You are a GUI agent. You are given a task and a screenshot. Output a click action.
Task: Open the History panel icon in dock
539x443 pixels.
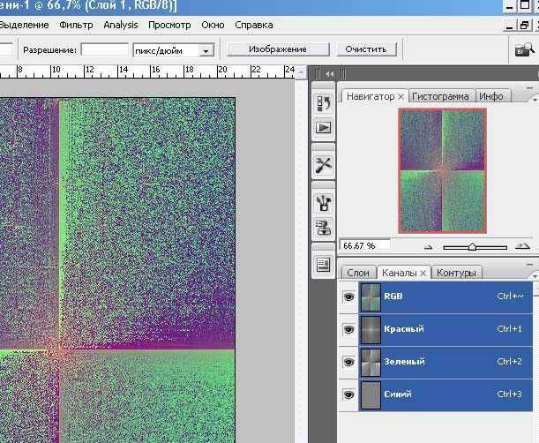click(323, 104)
